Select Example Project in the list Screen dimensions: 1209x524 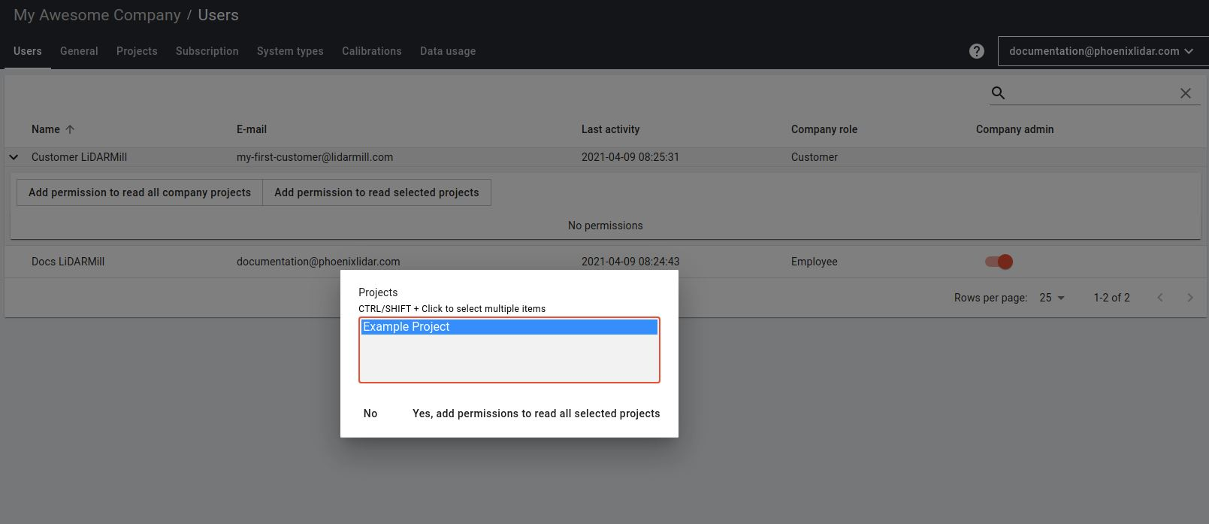(509, 327)
